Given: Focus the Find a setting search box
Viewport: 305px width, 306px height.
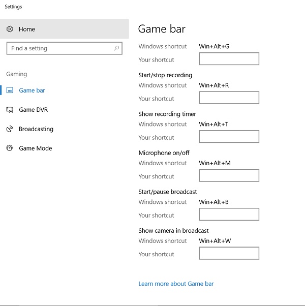Looking at the screenshot, I should [x=65, y=48].
